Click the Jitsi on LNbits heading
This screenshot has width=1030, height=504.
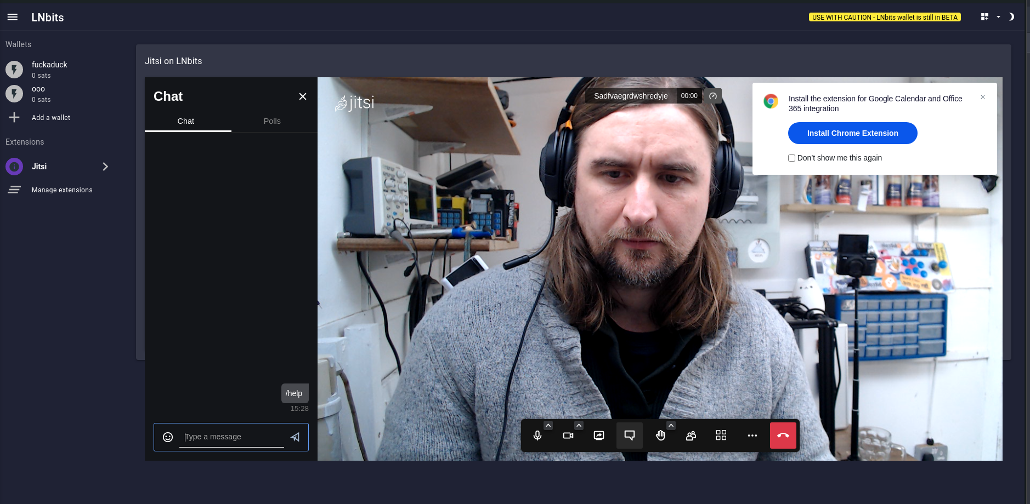[x=173, y=61]
